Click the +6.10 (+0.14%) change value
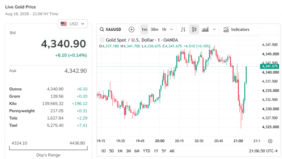Image resolution: width=282 pixels, height=159 pixels. point(71,55)
